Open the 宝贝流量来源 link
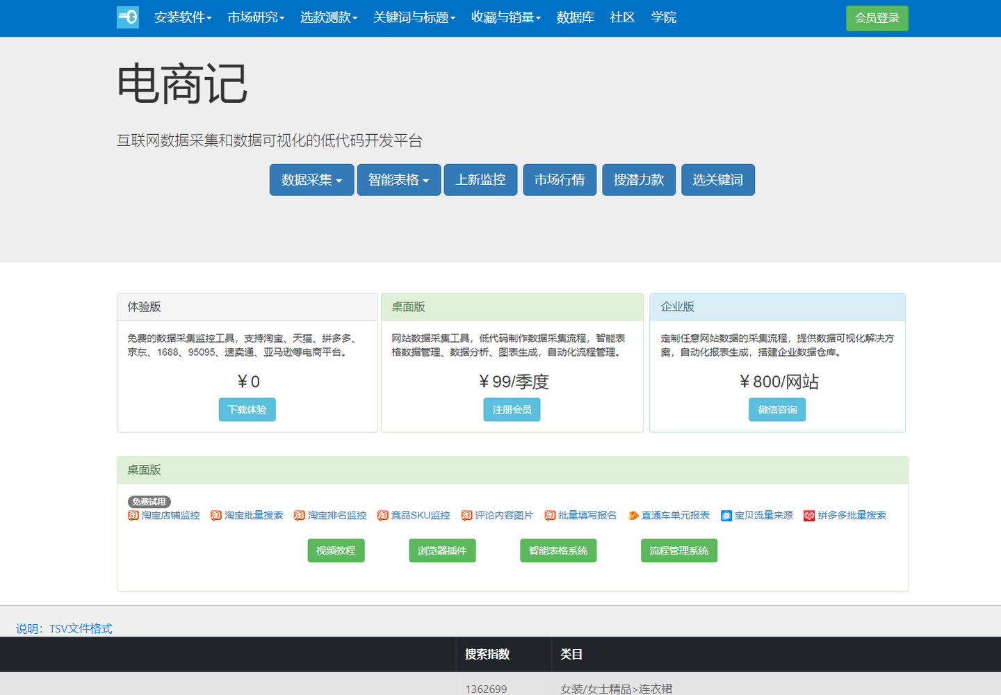This screenshot has width=1001, height=695. coord(764,516)
